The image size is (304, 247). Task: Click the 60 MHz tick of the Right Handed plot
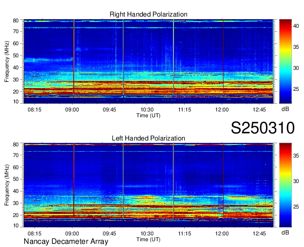[16, 43]
